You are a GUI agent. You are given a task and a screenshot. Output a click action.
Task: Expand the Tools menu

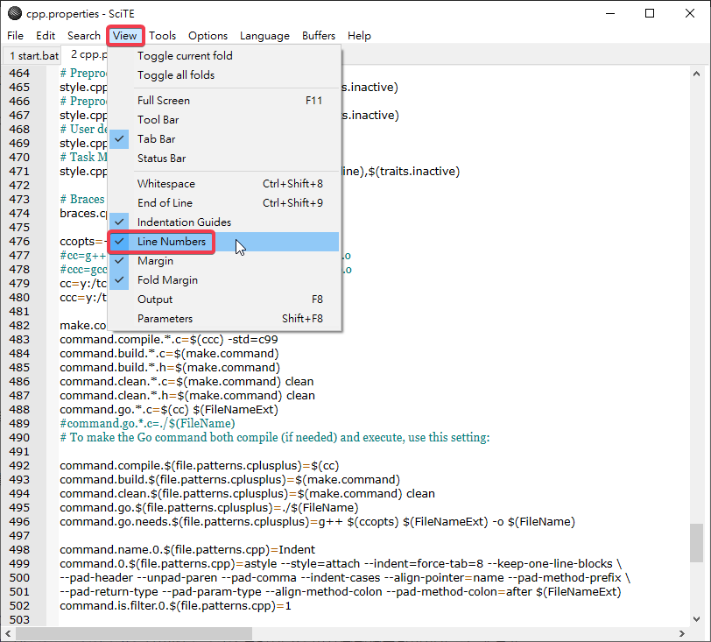(162, 36)
